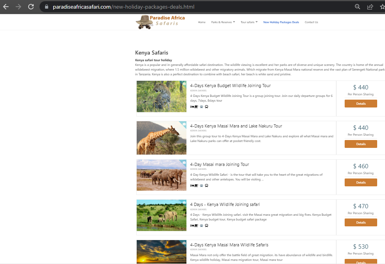Click Details for the $470 Wildlife Joining safari

(361, 222)
